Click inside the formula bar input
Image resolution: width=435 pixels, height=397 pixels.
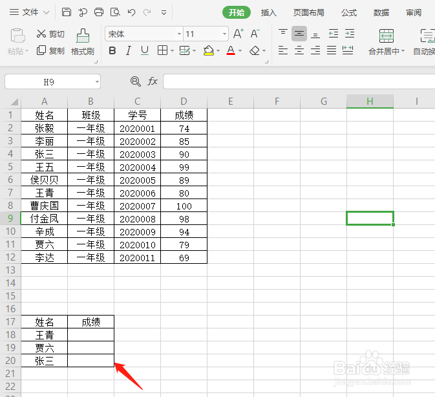299,81
